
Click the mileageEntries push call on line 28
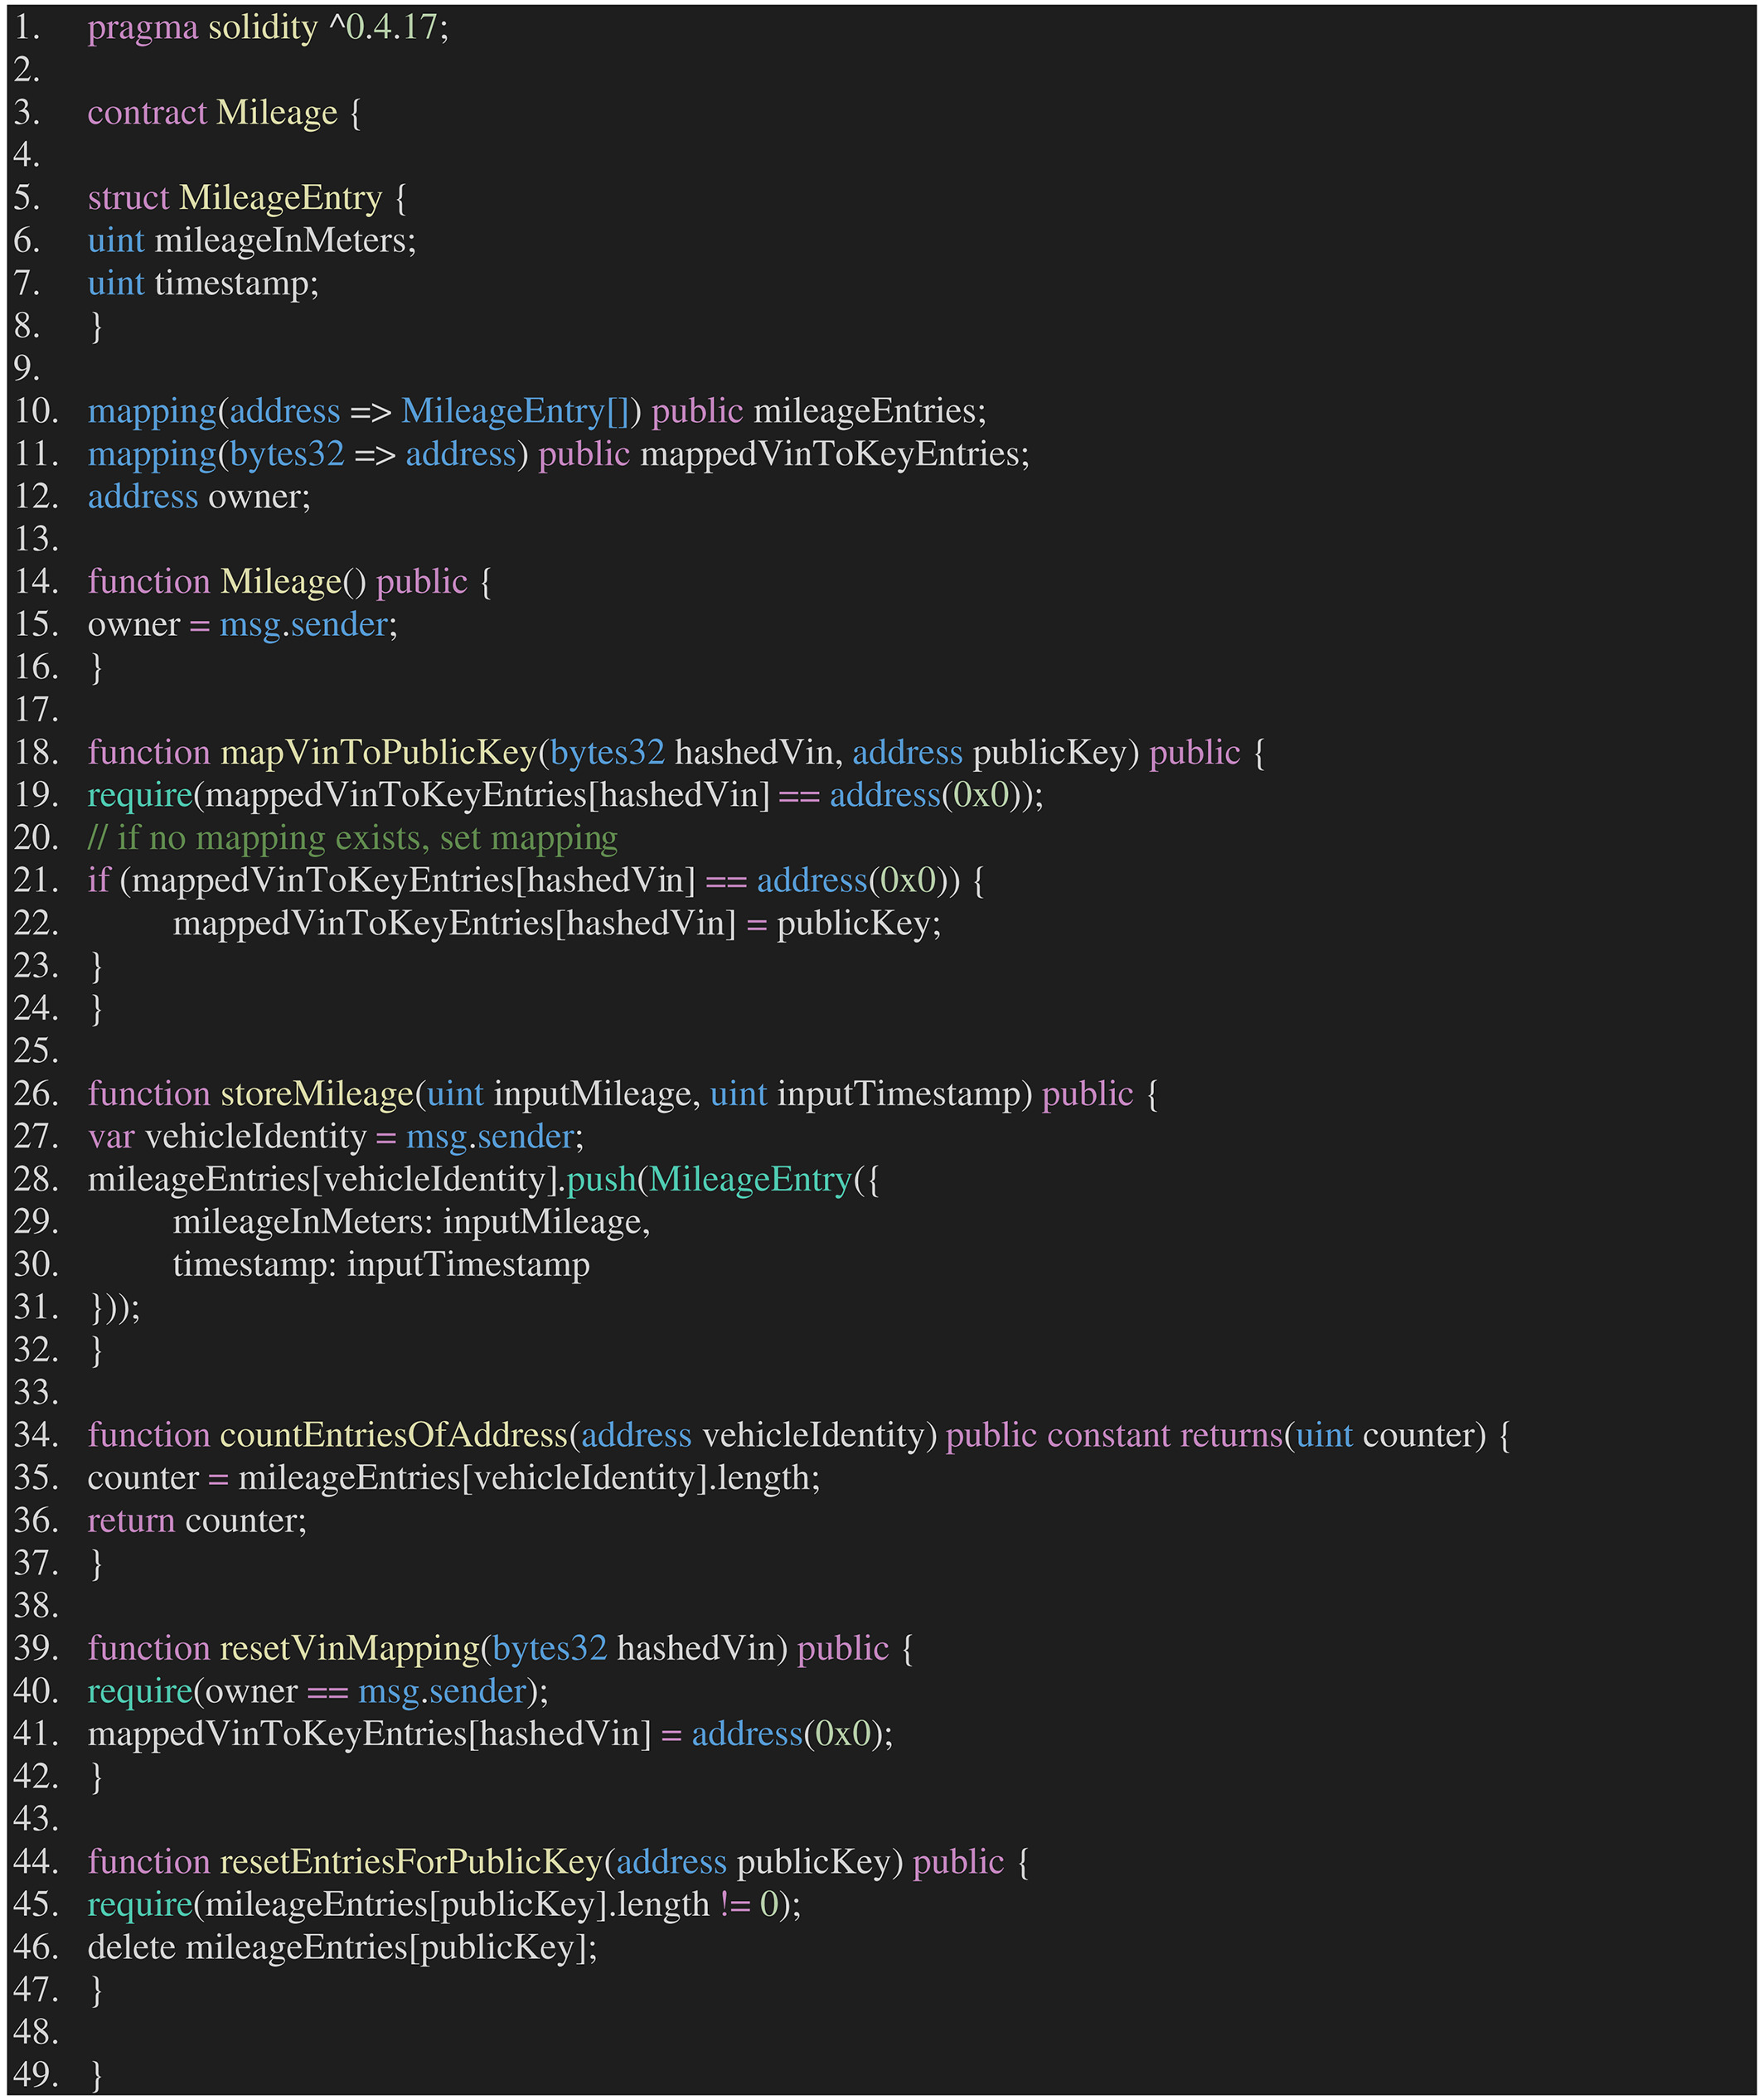(483, 1180)
